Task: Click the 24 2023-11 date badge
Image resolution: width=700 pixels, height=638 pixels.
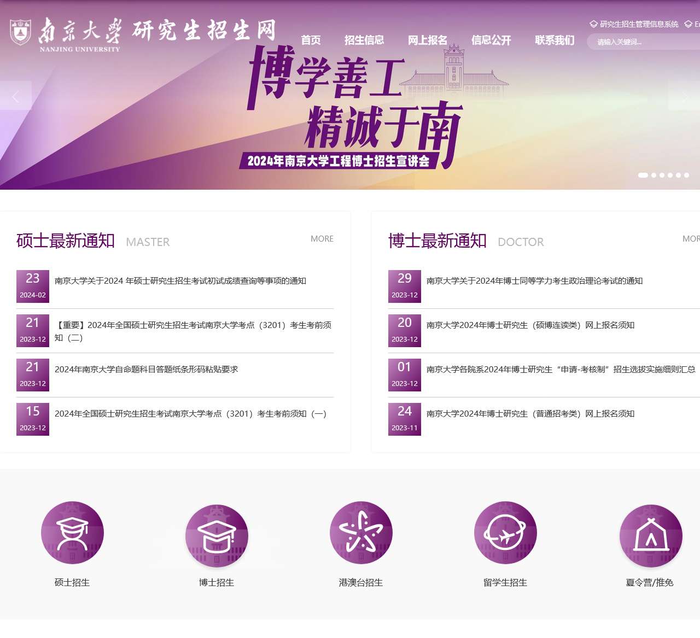Action: coord(405,419)
